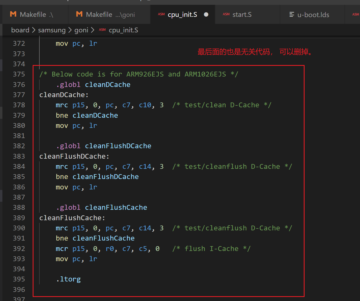Click the samsung breadcrumb segment
The image size is (360, 301).
52,30
